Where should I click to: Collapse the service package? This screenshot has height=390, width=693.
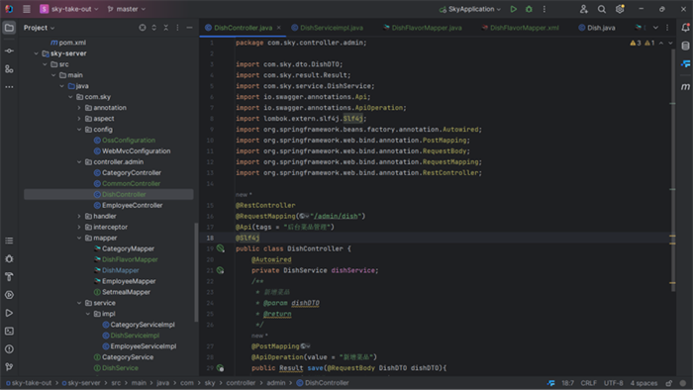(x=79, y=303)
